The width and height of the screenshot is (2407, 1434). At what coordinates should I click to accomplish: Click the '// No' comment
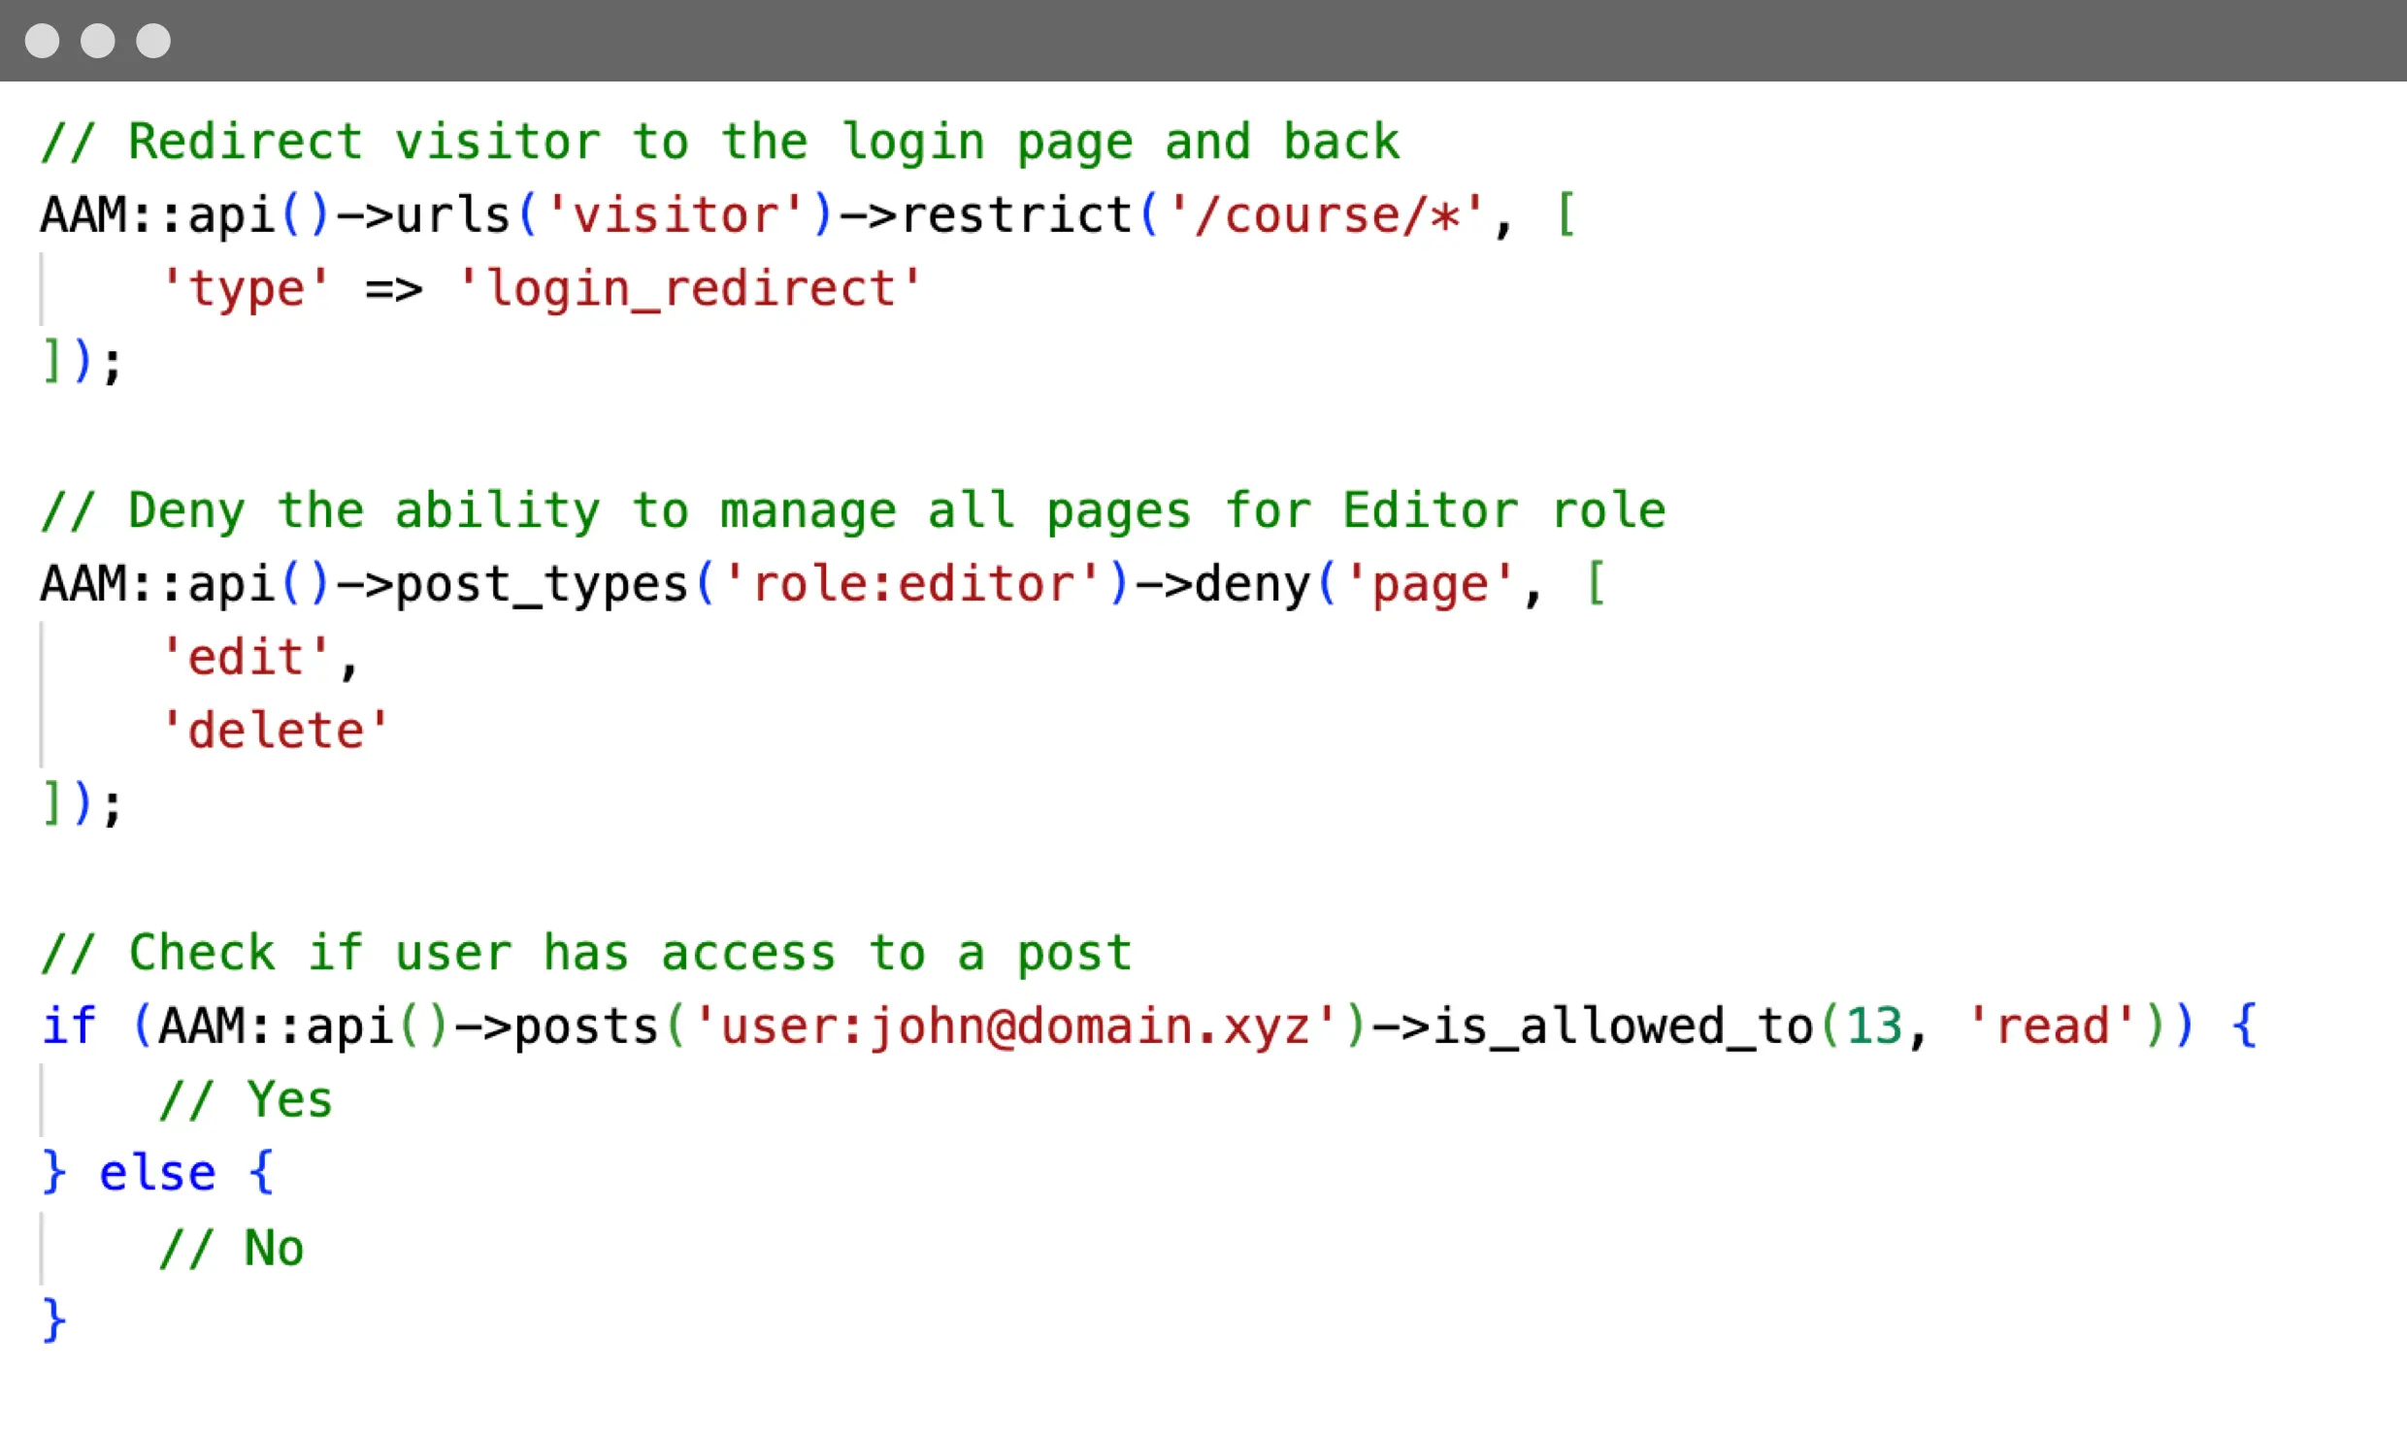click(231, 1249)
